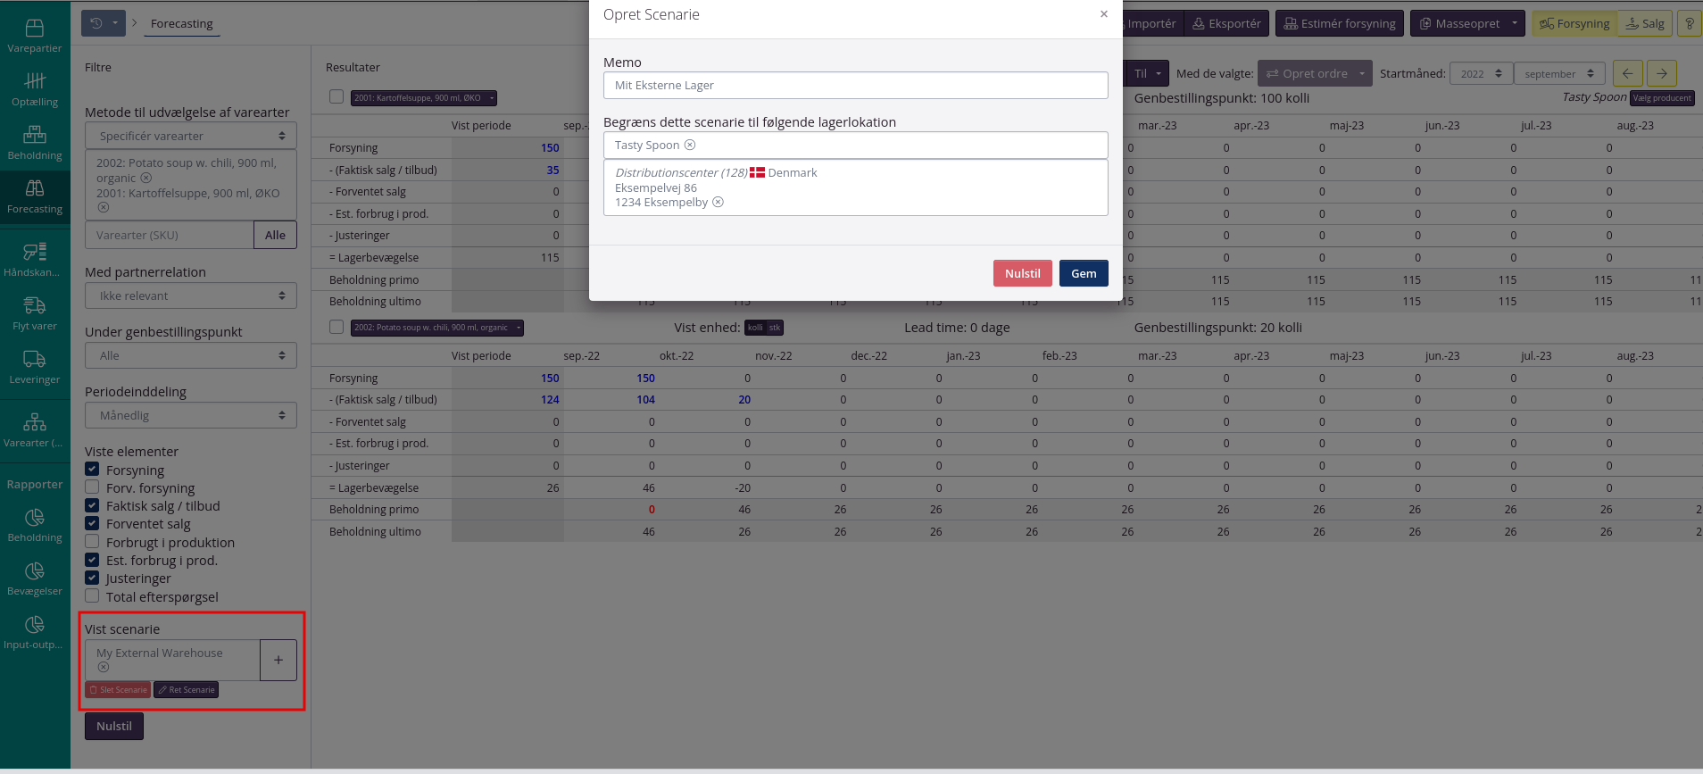Open Med partnerrelation dropdown
This screenshot has width=1703, height=774.
pos(191,295)
